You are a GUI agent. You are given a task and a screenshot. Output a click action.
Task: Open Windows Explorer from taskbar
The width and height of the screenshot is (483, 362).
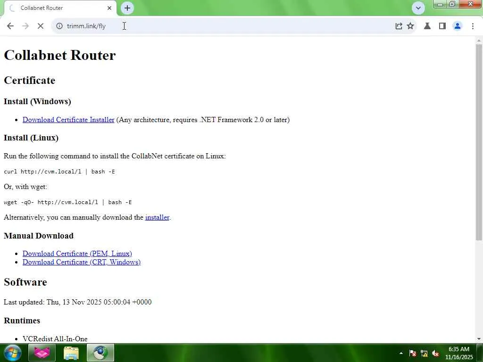click(x=71, y=353)
